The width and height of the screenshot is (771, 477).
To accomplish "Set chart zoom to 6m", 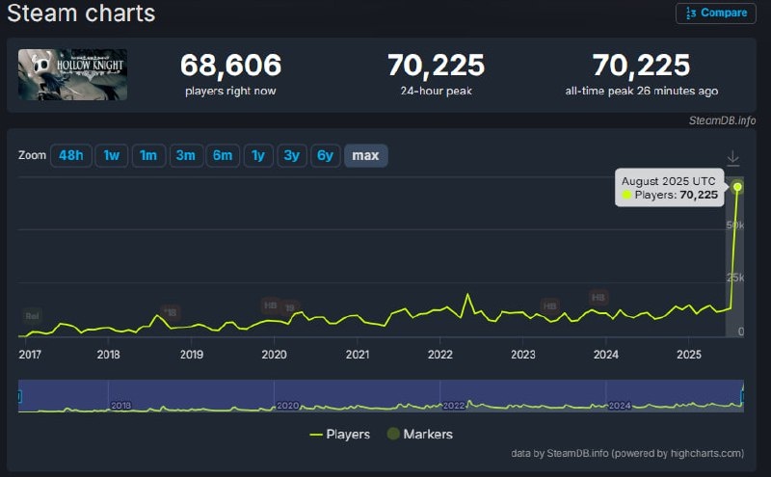I will [x=223, y=155].
